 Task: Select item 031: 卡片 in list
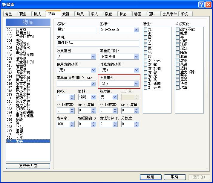pos(28,137)
